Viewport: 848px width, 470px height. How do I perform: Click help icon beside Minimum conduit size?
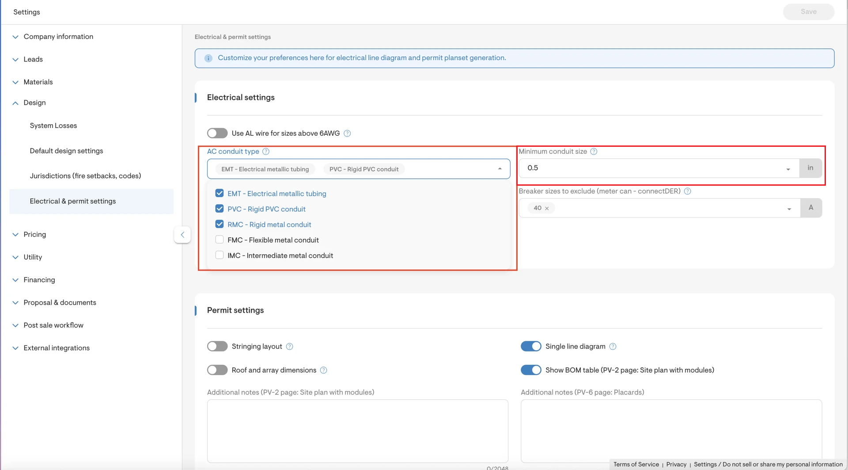tap(594, 152)
